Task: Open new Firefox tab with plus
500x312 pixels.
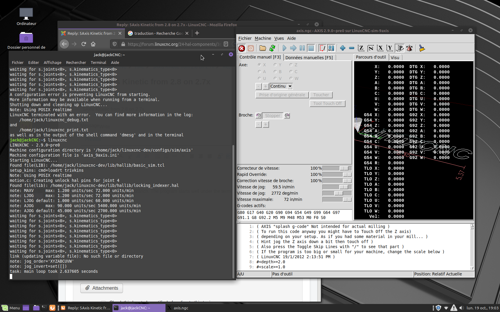Action: 197,33
